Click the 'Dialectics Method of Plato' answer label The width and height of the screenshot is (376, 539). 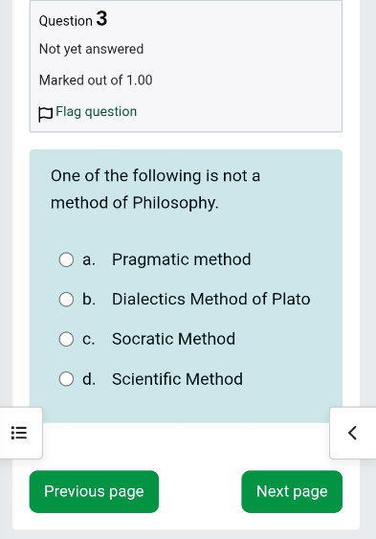coord(211,299)
